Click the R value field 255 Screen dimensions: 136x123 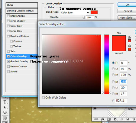(x=123, y=82)
